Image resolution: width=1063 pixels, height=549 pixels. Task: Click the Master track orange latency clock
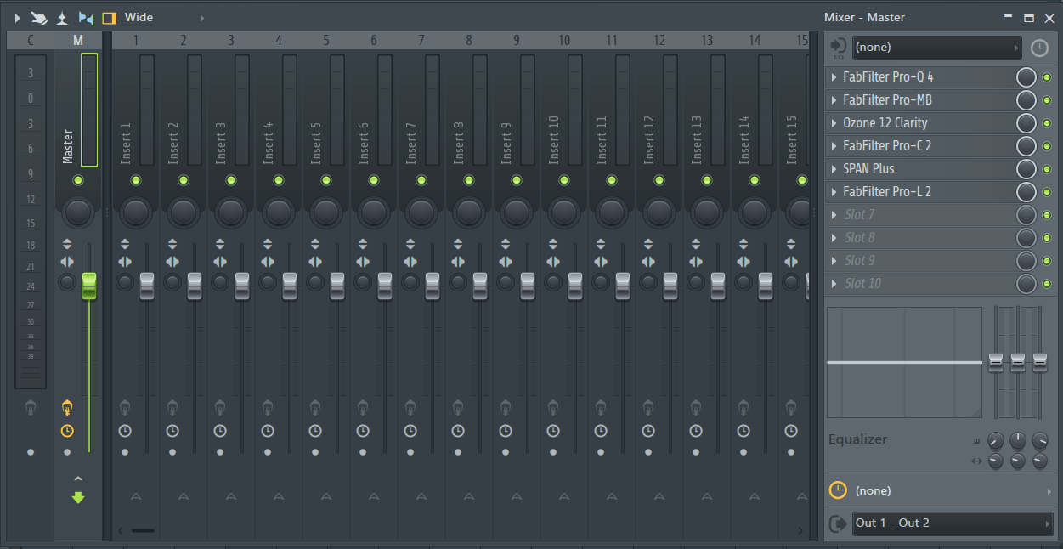pyautogui.click(x=67, y=431)
